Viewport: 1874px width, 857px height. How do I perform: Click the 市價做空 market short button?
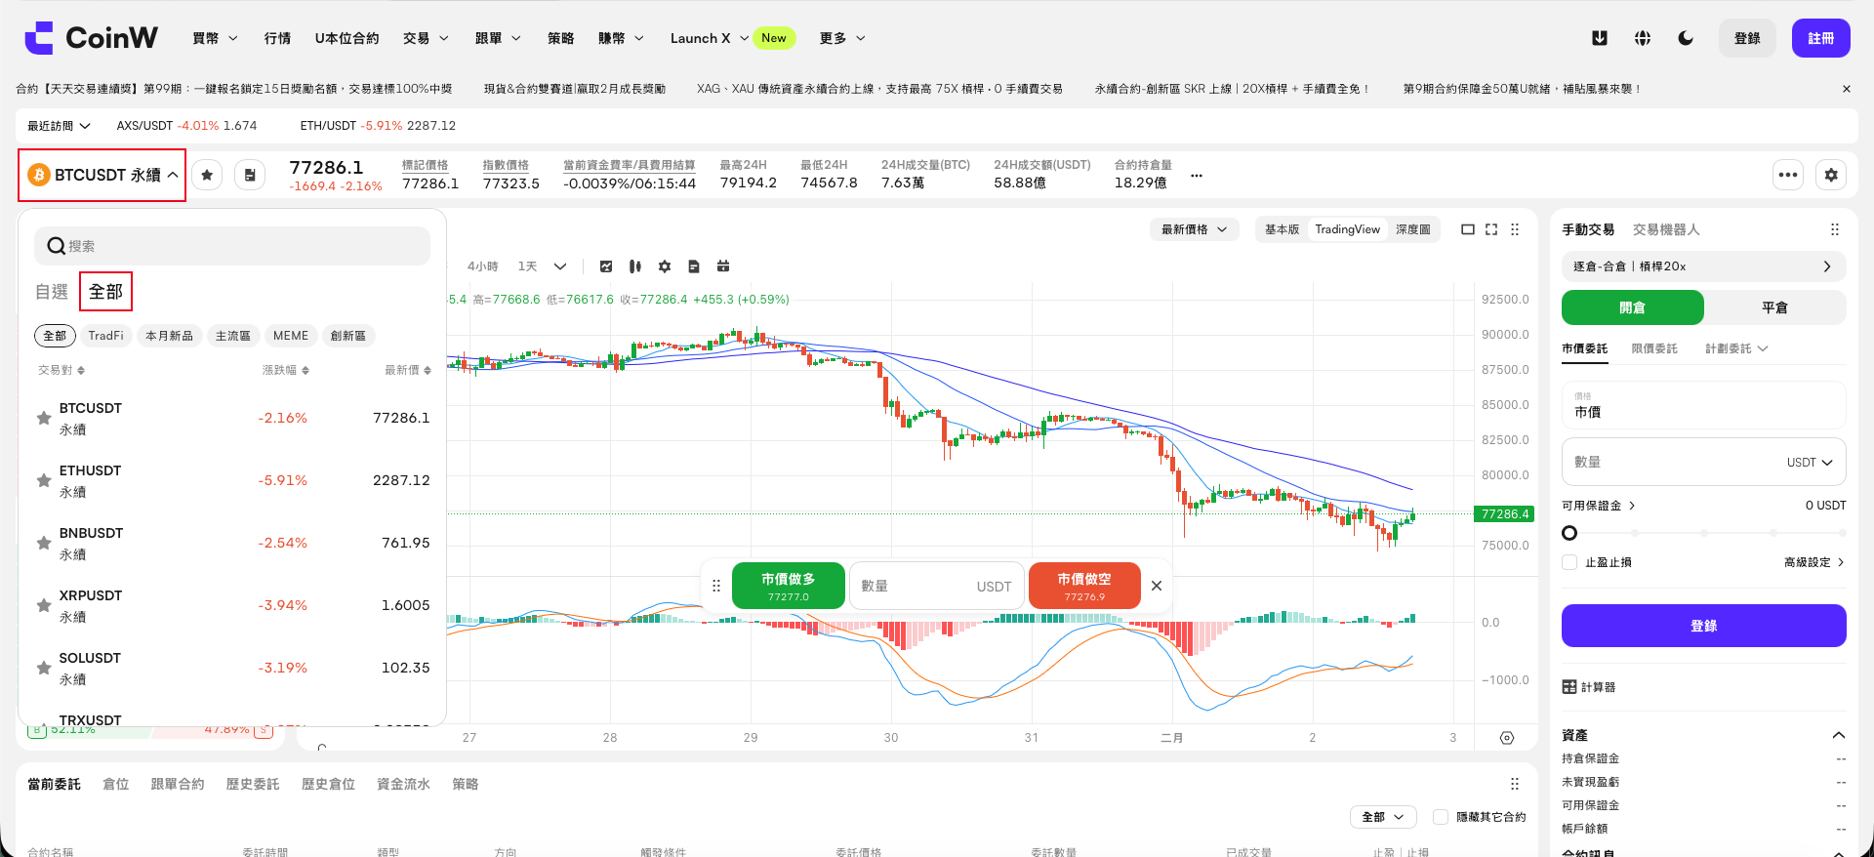(1084, 586)
